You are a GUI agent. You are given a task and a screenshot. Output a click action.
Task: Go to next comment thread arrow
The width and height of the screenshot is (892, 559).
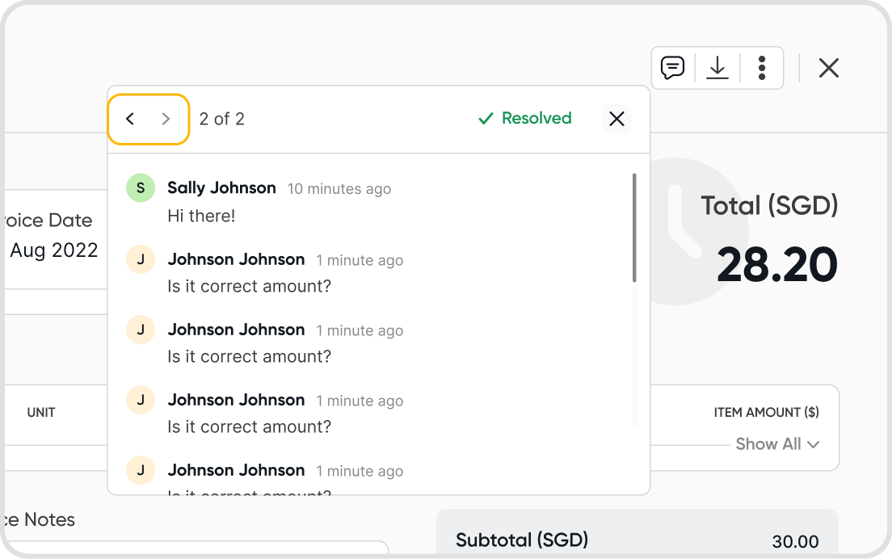click(166, 119)
